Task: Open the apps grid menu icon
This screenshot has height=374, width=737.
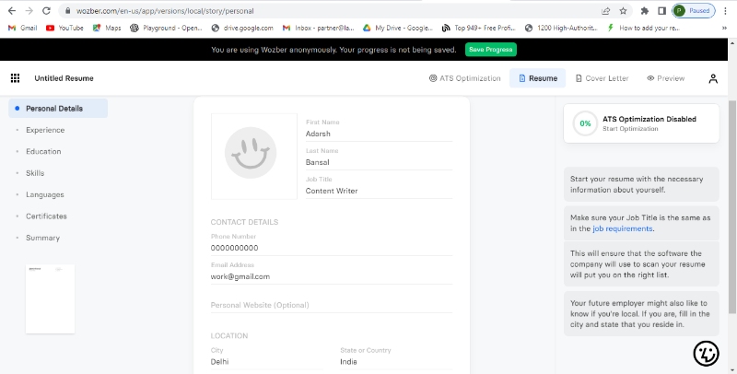Action: click(15, 78)
